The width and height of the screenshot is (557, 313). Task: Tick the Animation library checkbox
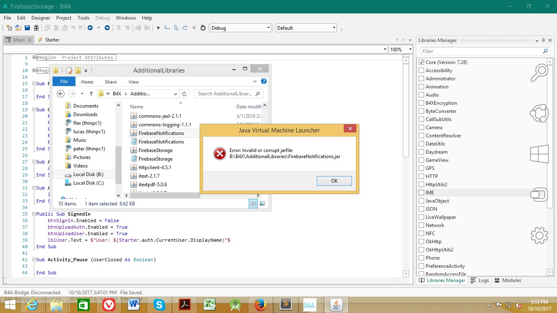(422, 87)
